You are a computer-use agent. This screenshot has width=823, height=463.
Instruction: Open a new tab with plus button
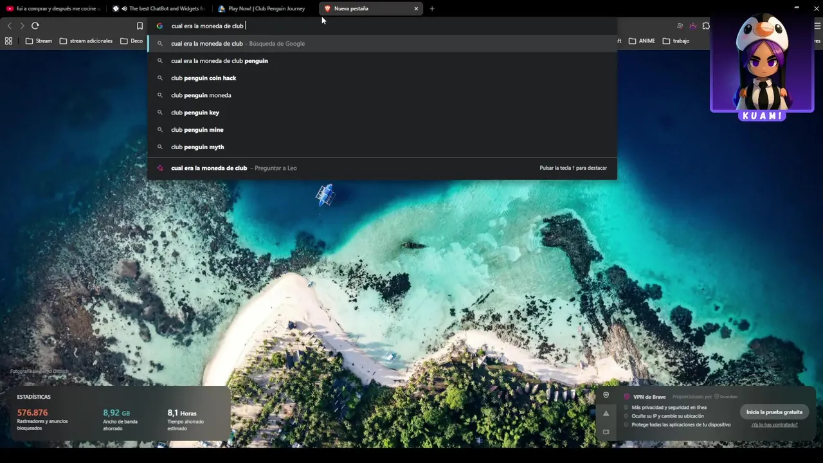[x=432, y=9]
